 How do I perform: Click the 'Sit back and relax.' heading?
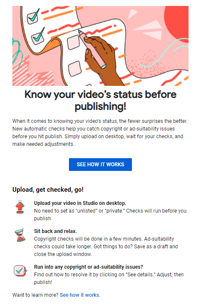coord(55,231)
